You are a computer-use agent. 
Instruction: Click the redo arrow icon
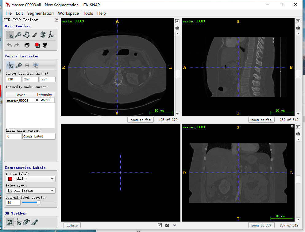tap(17, 45)
